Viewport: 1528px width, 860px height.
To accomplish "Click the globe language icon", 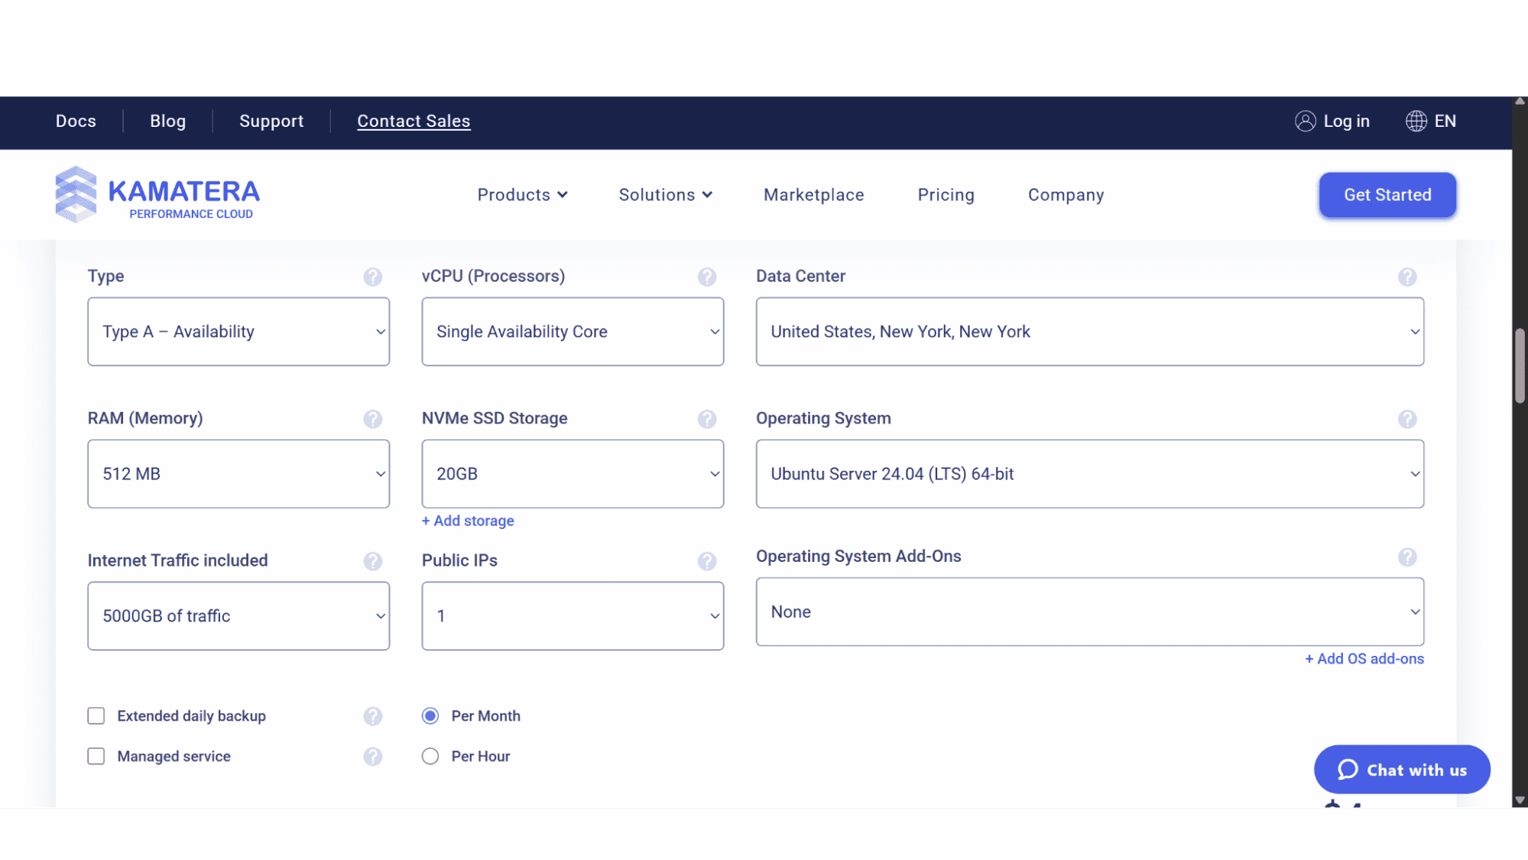I will pos(1416,121).
